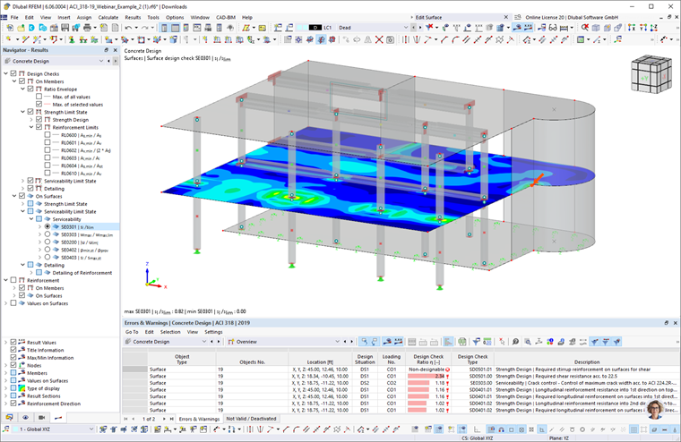Image resolution: width=681 pixels, height=442 pixels.
Task: Open the Results menu
Action: tap(133, 17)
